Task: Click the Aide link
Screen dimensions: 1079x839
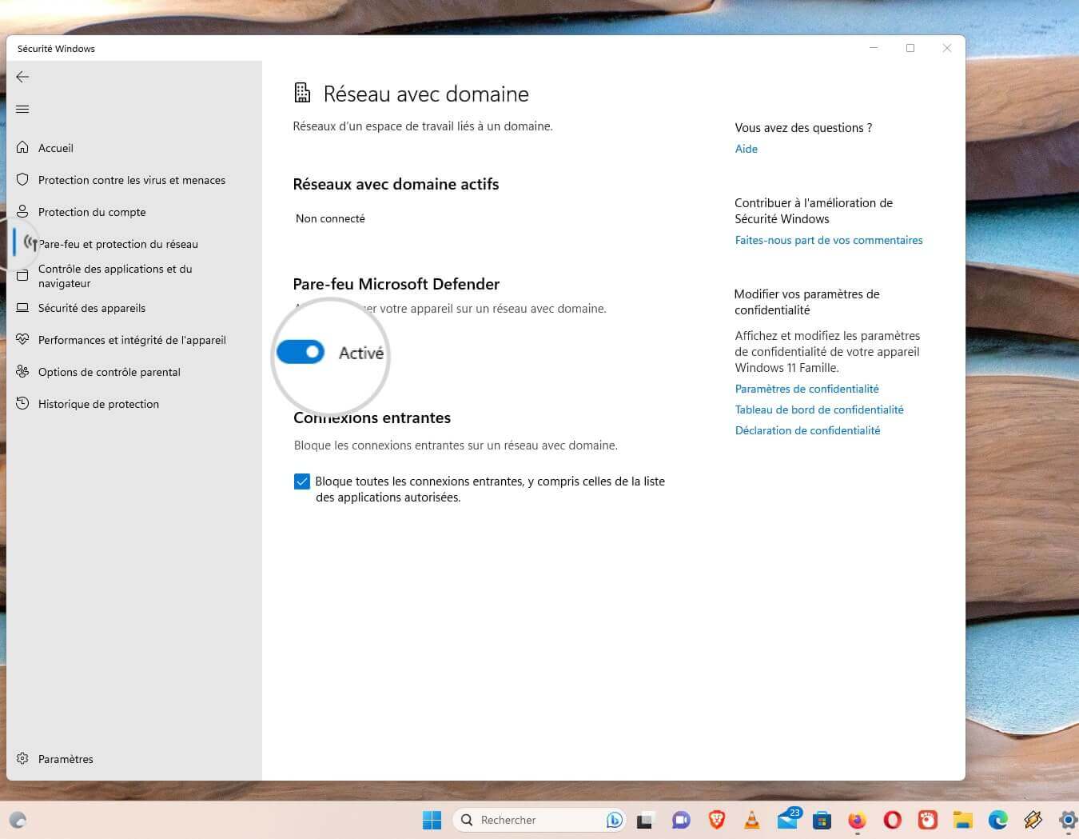Action: coord(747,149)
